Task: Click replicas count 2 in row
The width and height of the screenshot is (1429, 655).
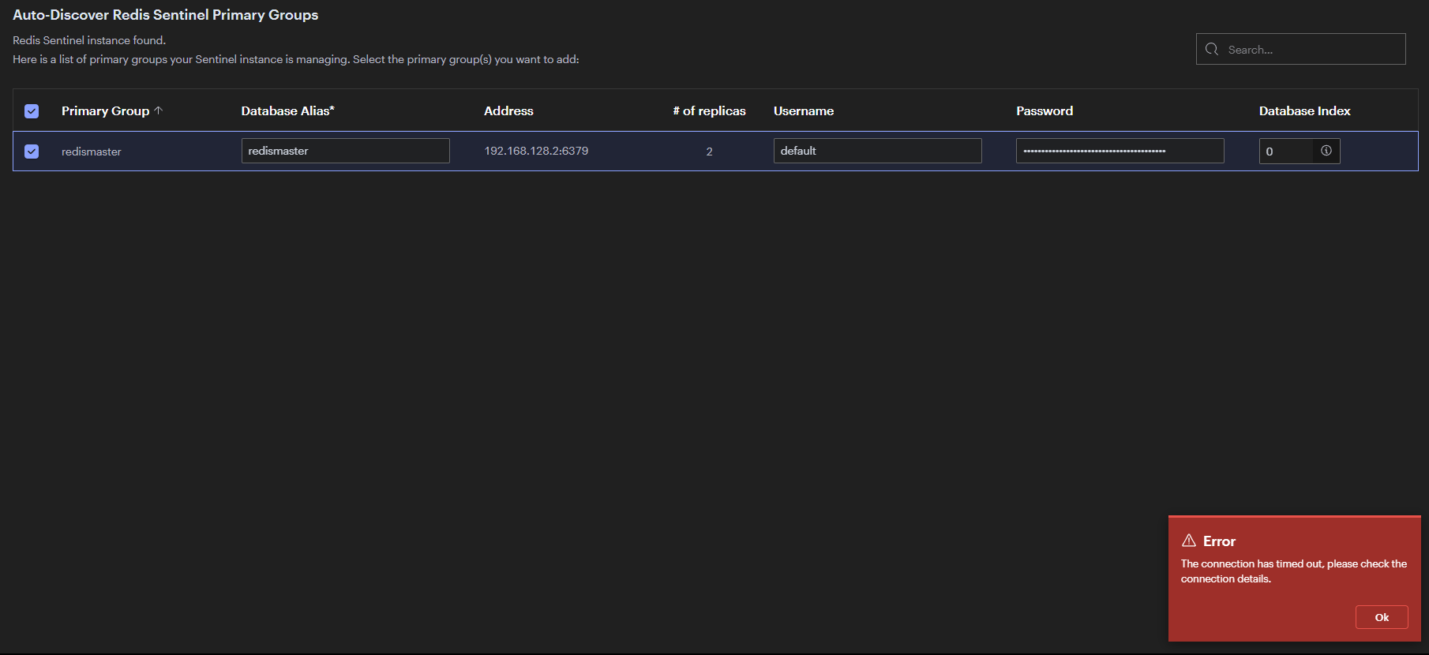Action: 709,152
